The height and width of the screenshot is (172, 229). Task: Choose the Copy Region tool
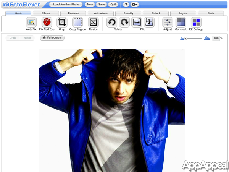77,22
